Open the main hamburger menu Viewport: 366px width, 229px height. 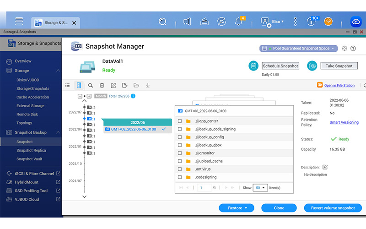coord(19,21)
